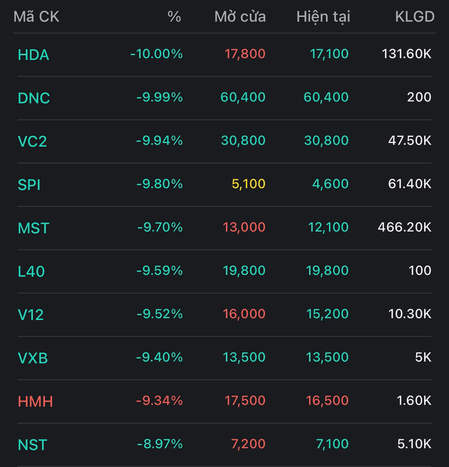Sort by Hiện tại price header
Viewport: 449px width, 467px height.
click(x=323, y=17)
